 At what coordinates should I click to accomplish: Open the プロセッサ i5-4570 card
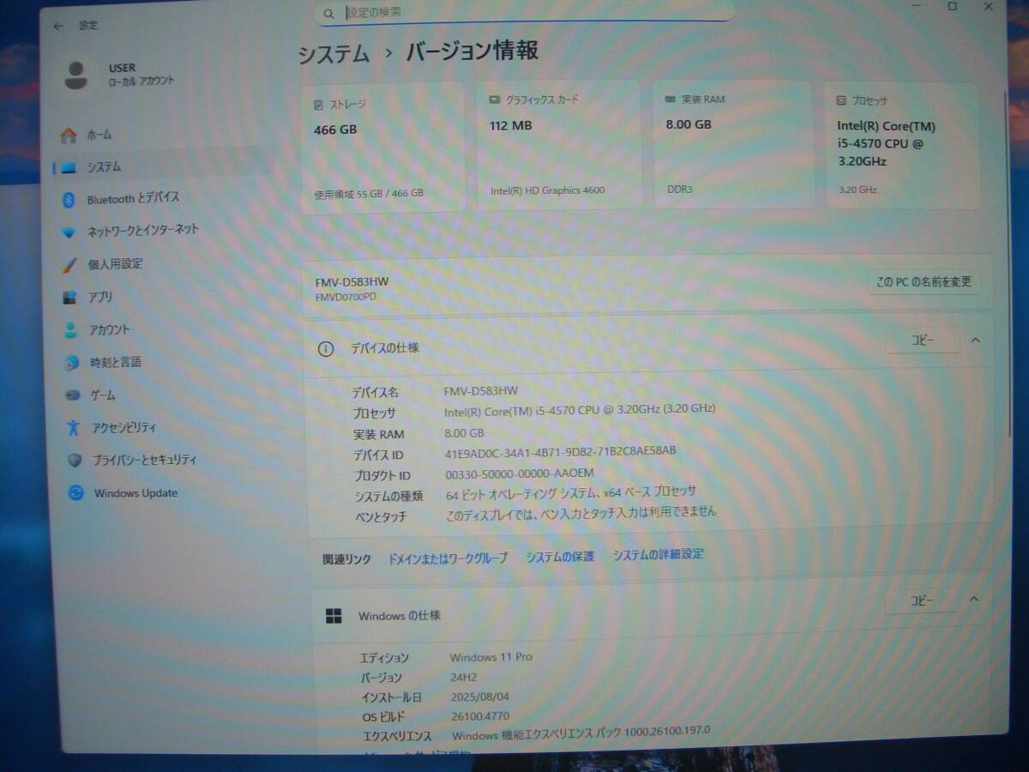[902, 146]
